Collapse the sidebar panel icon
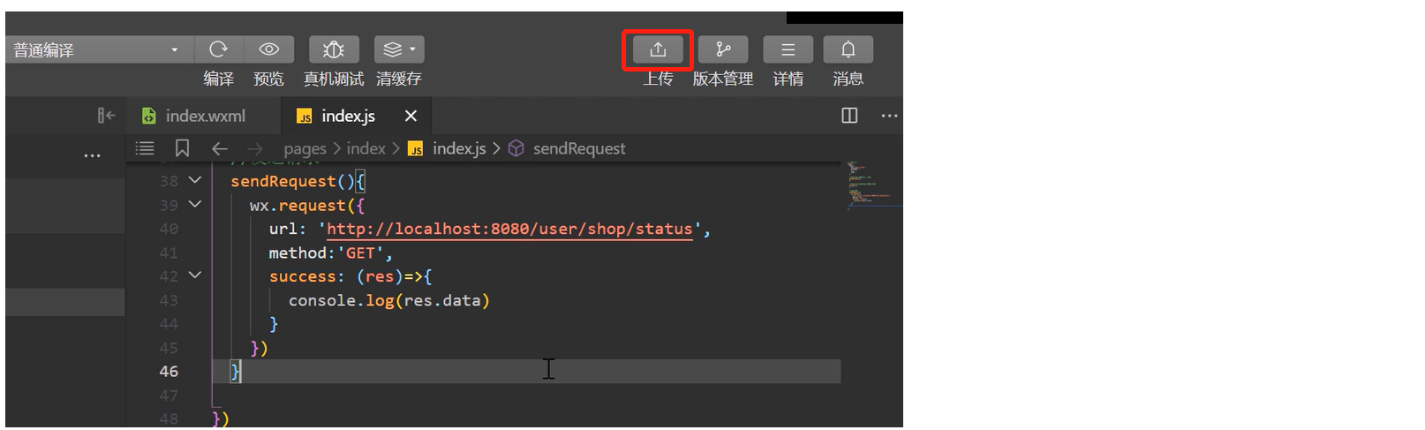 coord(106,116)
